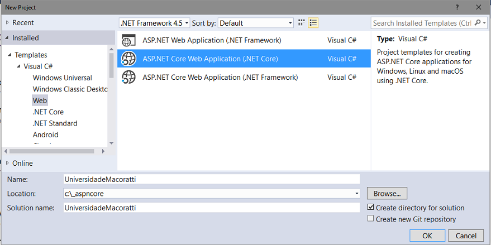The width and height of the screenshot is (491, 245).
Task: Click the highlighted ASP.NET Core Web Application (.NET Core) row
Action: [244, 59]
